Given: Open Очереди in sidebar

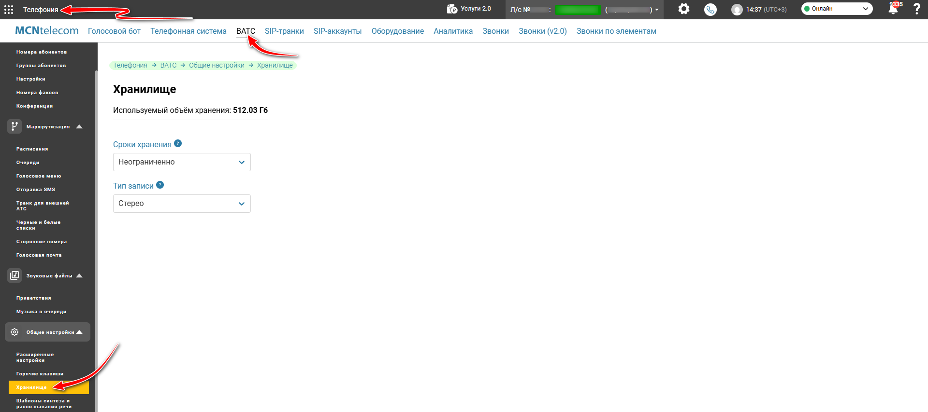Looking at the screenshot, I should 28,162.
